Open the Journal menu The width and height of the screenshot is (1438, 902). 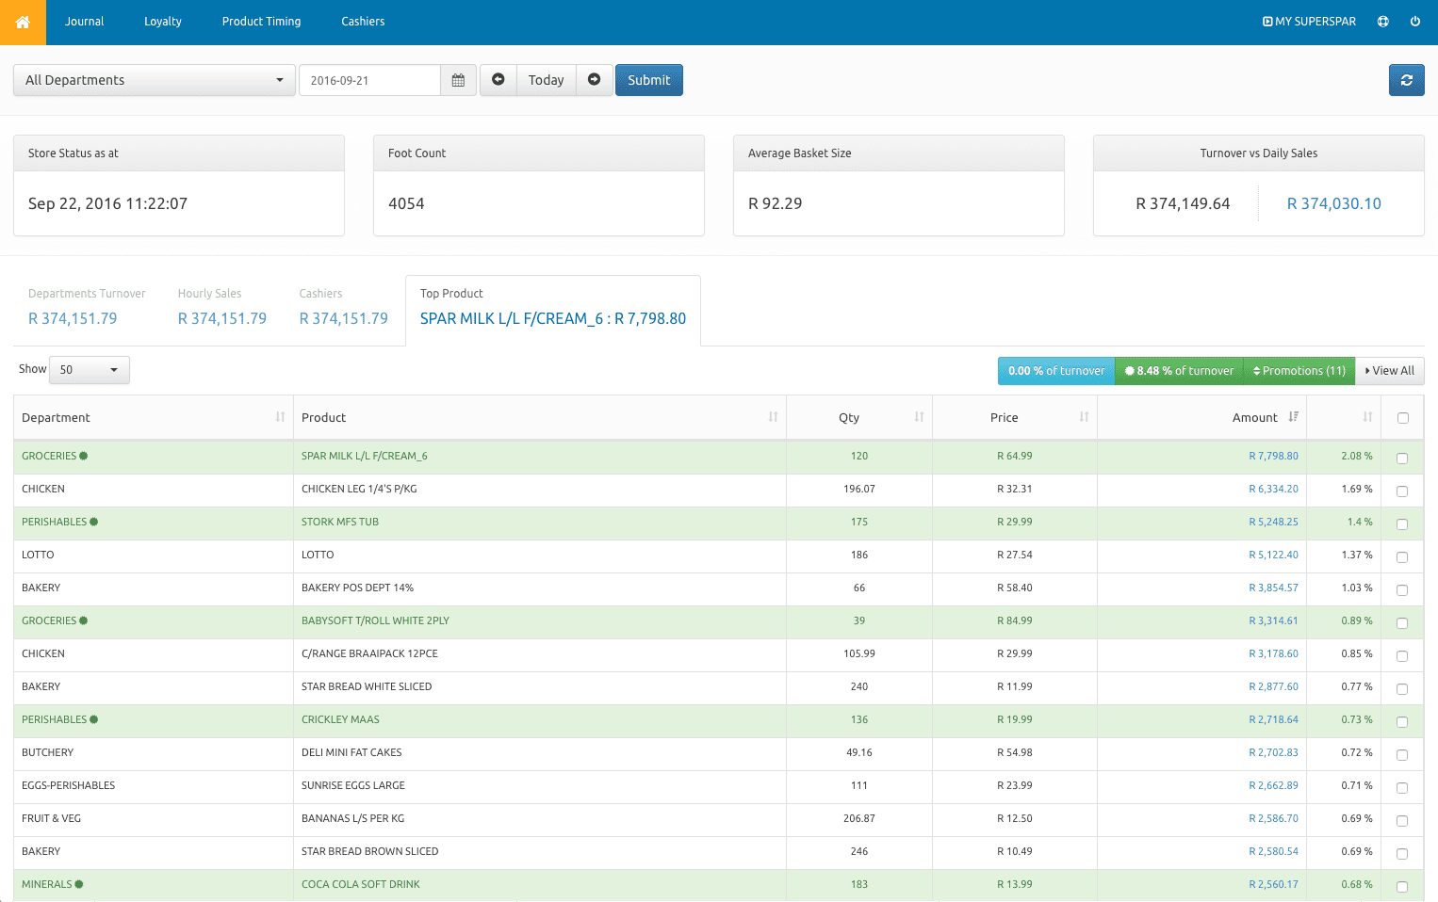pyautogui.click(x=85, y=22)
